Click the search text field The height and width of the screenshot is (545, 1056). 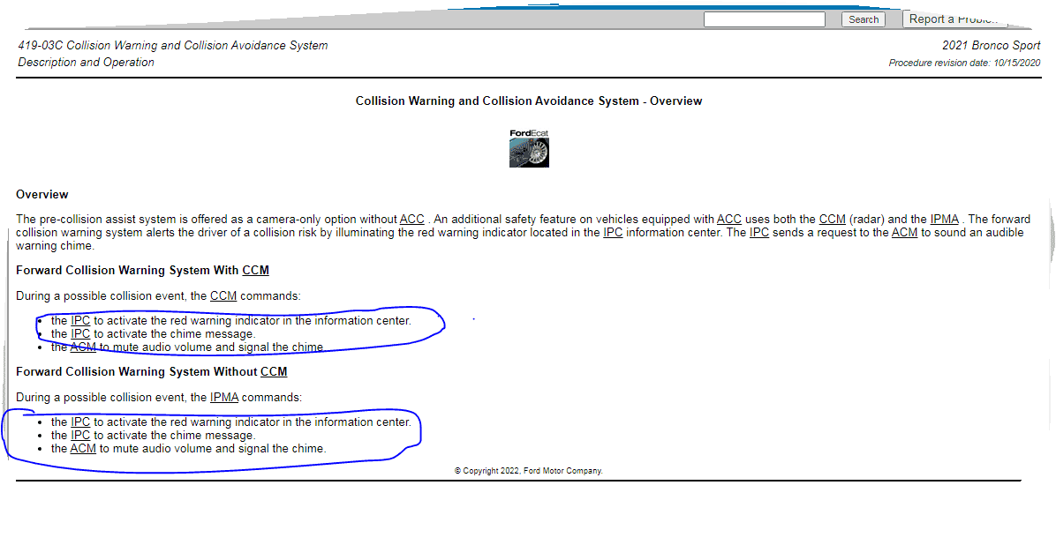click(764, 19)
